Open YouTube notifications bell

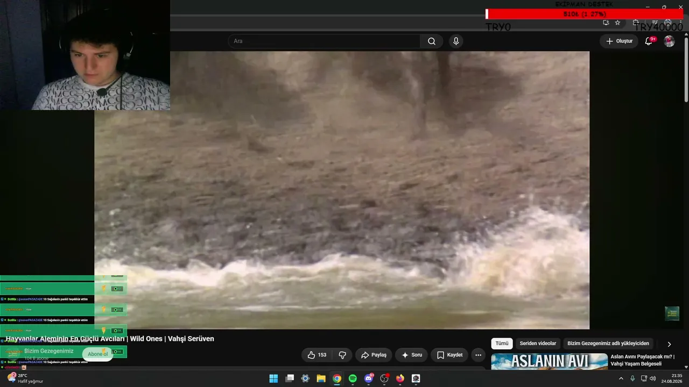[649, 41]
